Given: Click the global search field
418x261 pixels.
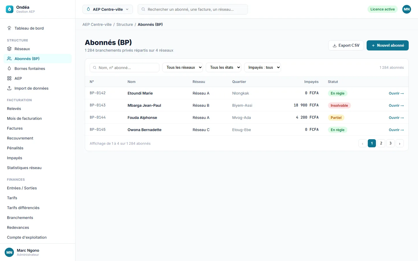Looking at the screenshot, I should coord(193,9).
